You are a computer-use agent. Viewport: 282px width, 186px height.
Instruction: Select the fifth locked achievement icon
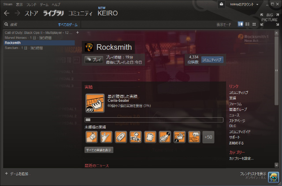click(150, 137)
